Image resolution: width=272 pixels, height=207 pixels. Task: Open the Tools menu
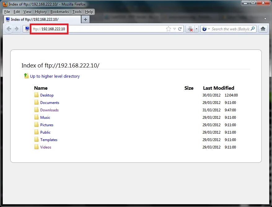point(77,12)
